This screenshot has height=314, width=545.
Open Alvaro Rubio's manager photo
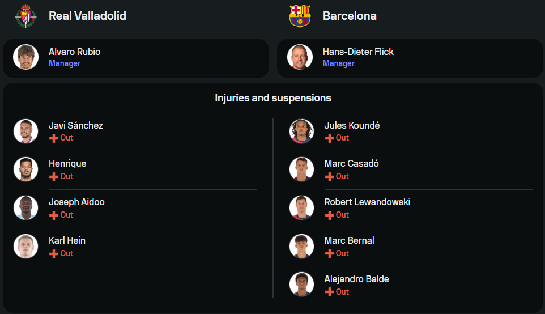tap(25, 57)
